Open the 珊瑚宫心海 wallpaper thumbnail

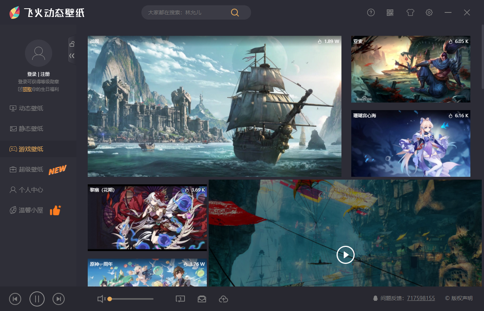411,143
